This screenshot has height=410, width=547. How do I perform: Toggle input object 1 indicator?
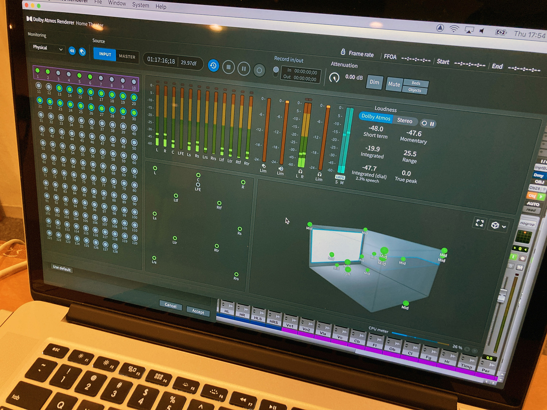pyautogui.click(x=38, y=71)
